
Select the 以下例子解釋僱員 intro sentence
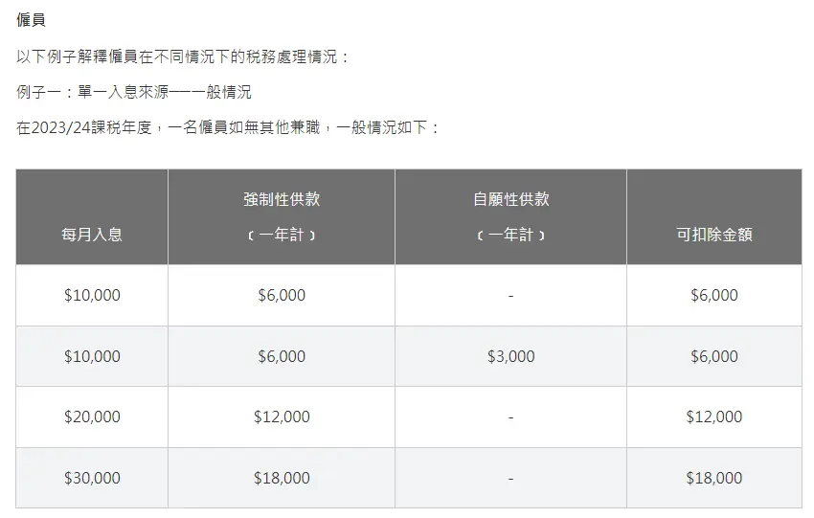(183, 56)
